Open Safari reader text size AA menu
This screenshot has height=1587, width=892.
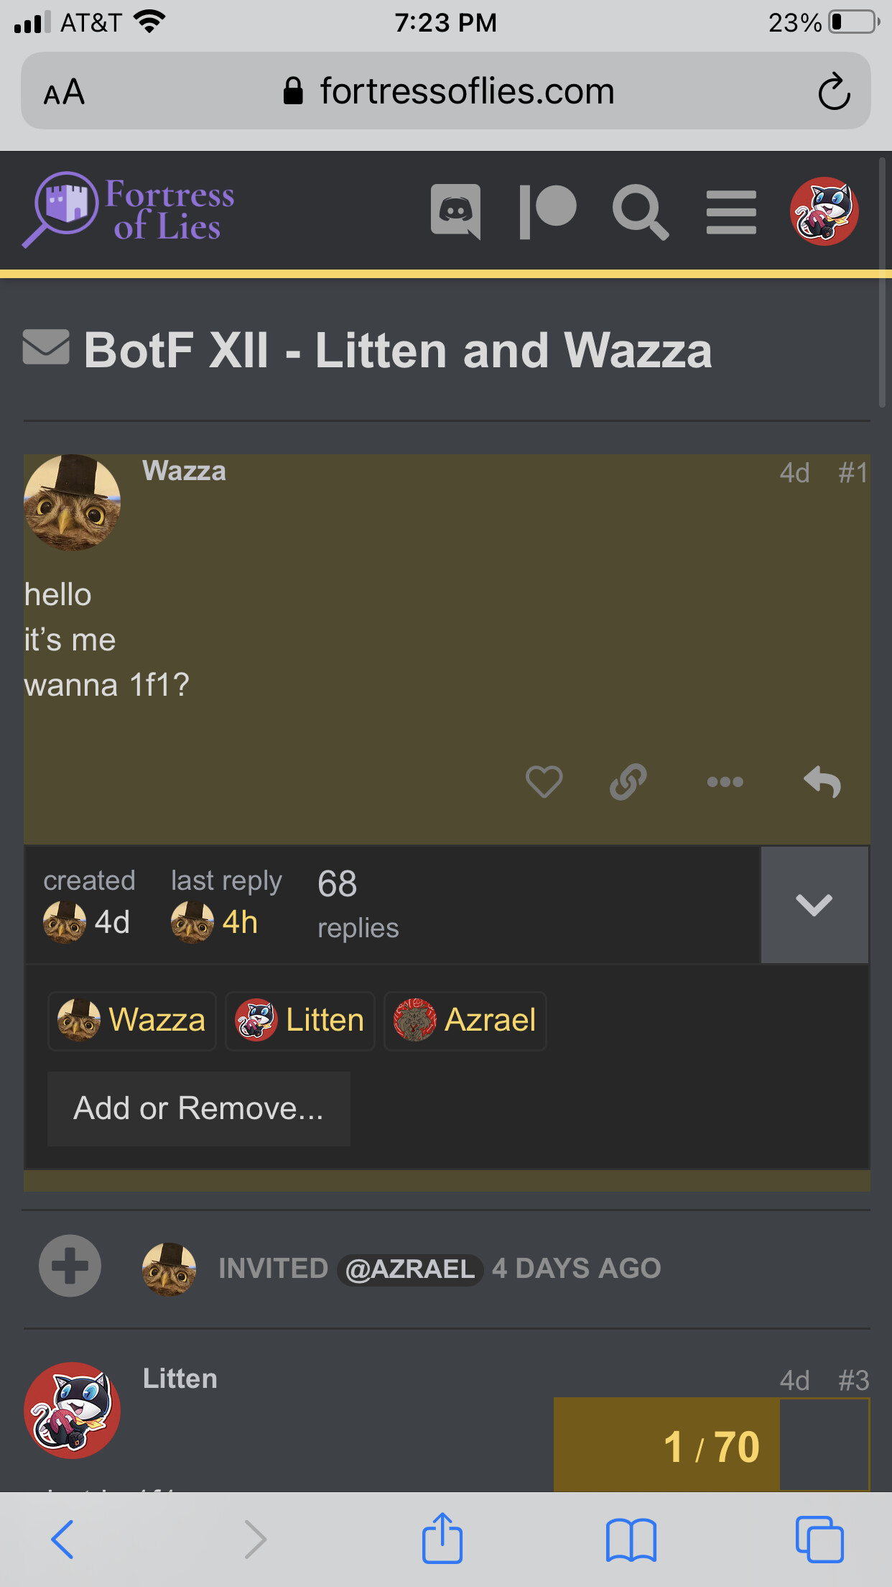(x=64, y=92)
